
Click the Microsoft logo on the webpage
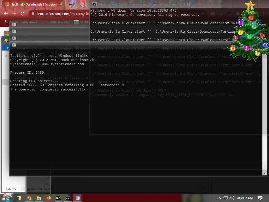click(x=7, y=33)
